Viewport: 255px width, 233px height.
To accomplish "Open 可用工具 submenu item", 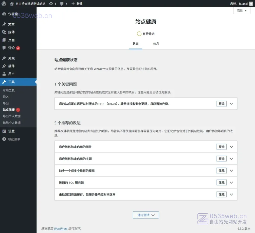I will tap(9, 90).
